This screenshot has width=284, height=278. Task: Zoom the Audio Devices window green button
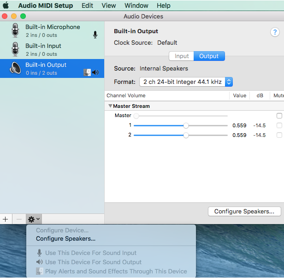pos(23,16)
